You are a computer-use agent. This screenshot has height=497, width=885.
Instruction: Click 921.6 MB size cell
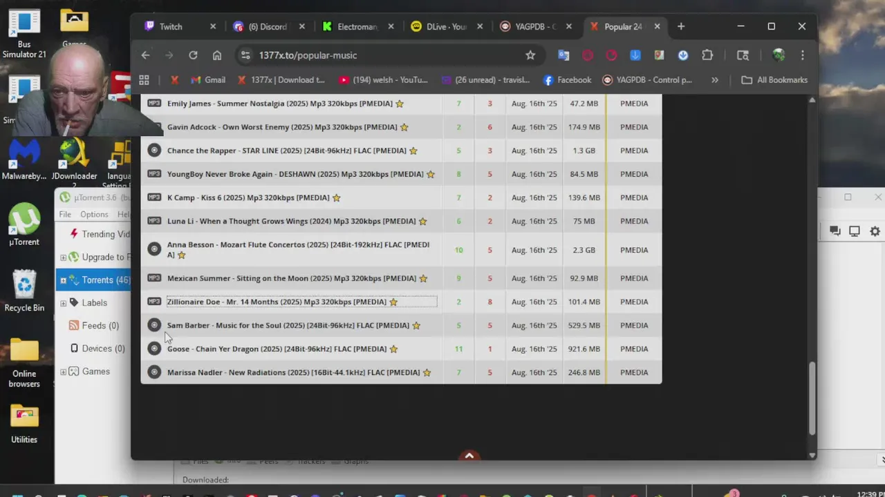pos(584,349)
